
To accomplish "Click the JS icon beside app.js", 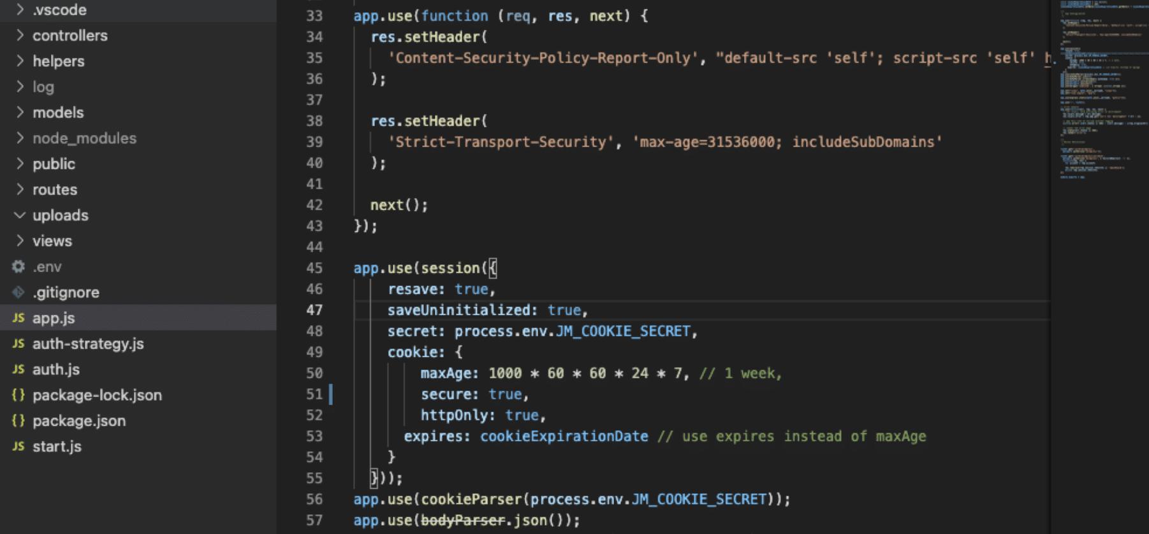I will tap(18, 317).
